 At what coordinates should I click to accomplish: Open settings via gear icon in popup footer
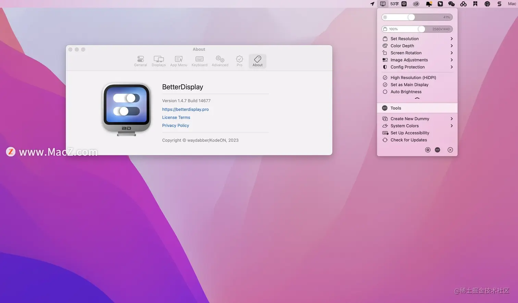pyautogui.click(x=428, y=150)
